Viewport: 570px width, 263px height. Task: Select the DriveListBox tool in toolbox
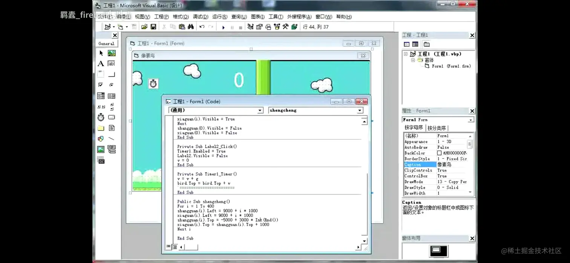point(112,117)
